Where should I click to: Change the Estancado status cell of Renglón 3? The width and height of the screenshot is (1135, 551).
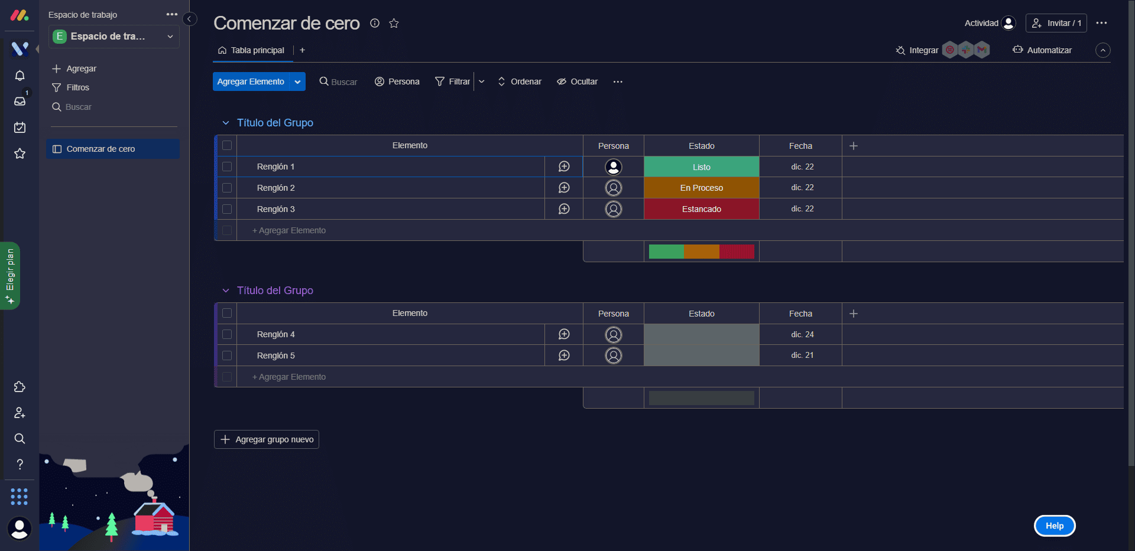pos(702,209)
